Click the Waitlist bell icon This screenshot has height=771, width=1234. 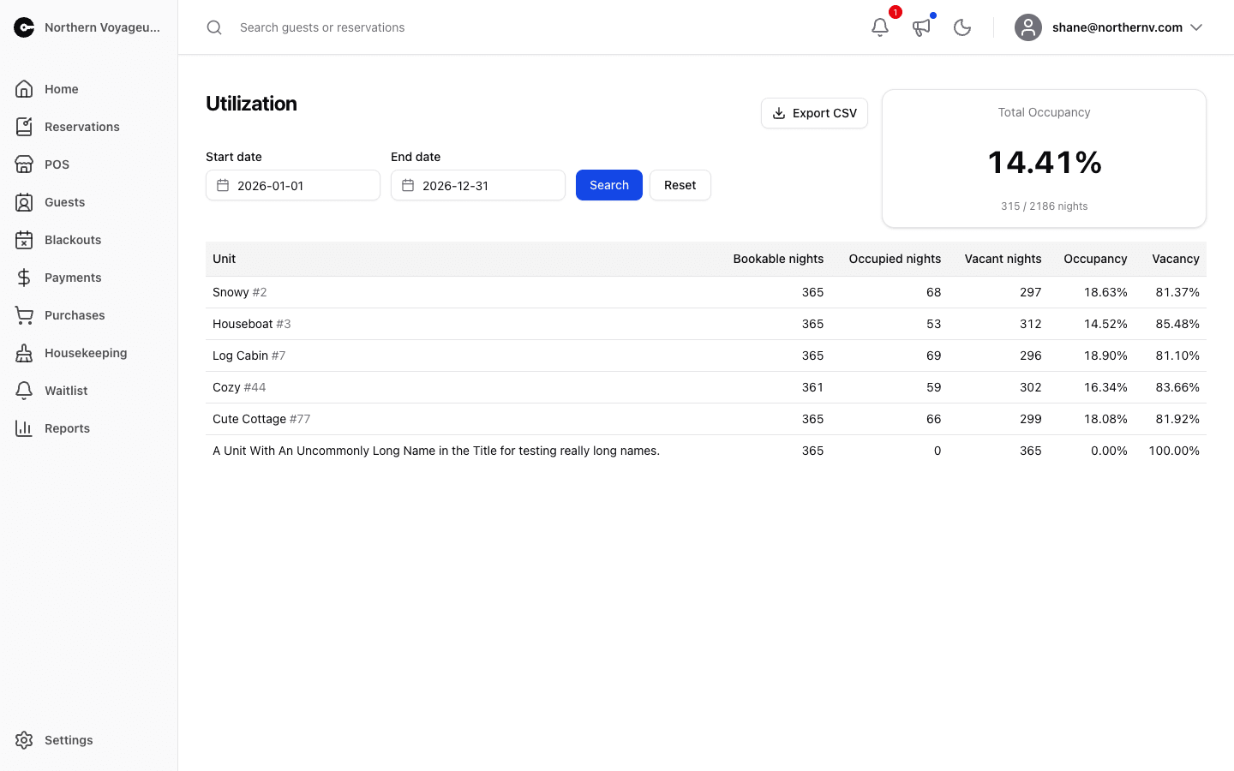coord(24,391)
